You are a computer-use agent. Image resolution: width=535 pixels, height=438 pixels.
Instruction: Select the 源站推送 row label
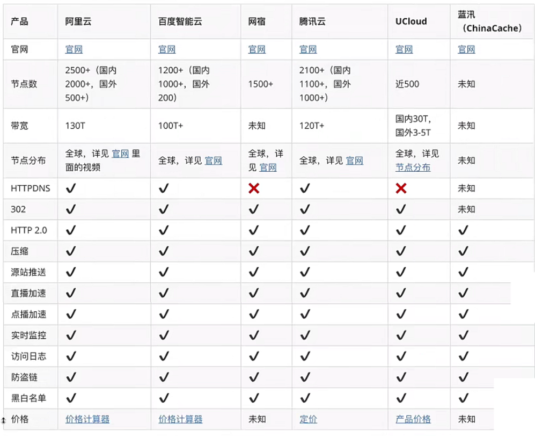(28, 272)
